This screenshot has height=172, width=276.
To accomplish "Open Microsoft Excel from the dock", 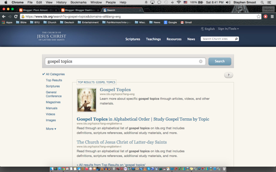I will 180,169.
